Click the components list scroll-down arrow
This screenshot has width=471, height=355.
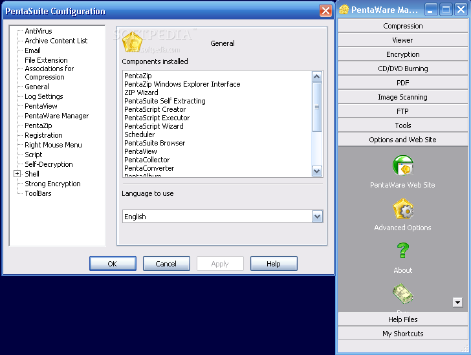click(x=316, y=171)
